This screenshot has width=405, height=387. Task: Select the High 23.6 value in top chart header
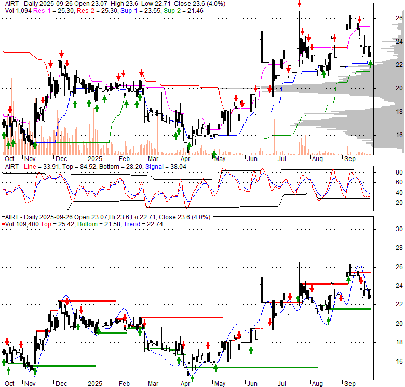124,4
